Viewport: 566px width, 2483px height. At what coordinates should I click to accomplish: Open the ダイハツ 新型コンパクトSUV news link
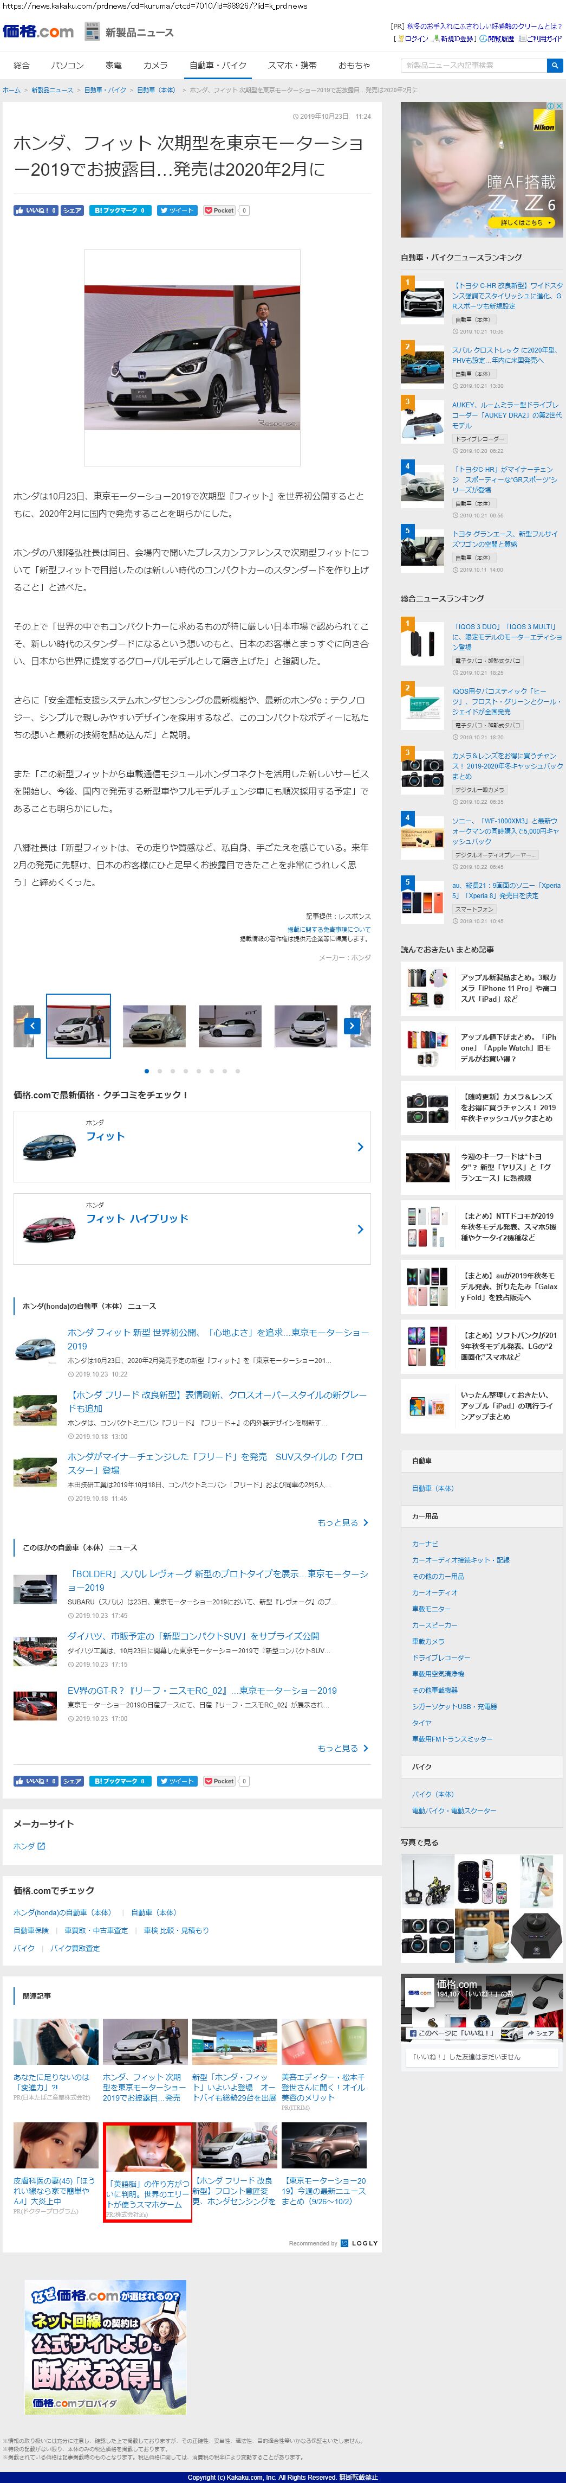point(193,1636)
